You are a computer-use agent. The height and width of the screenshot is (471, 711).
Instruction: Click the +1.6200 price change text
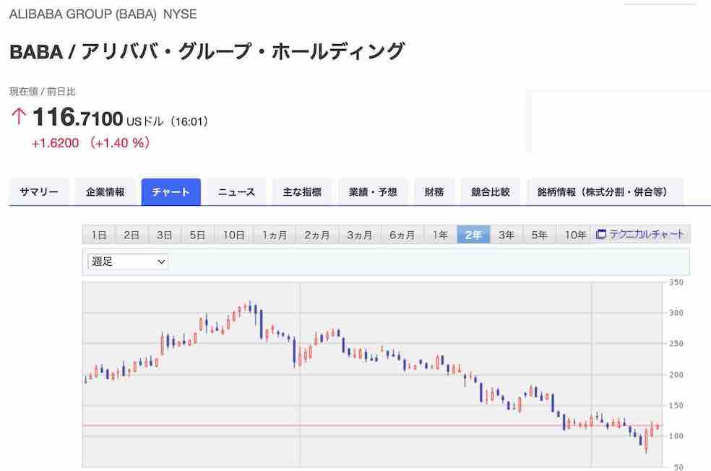[56, 143]
